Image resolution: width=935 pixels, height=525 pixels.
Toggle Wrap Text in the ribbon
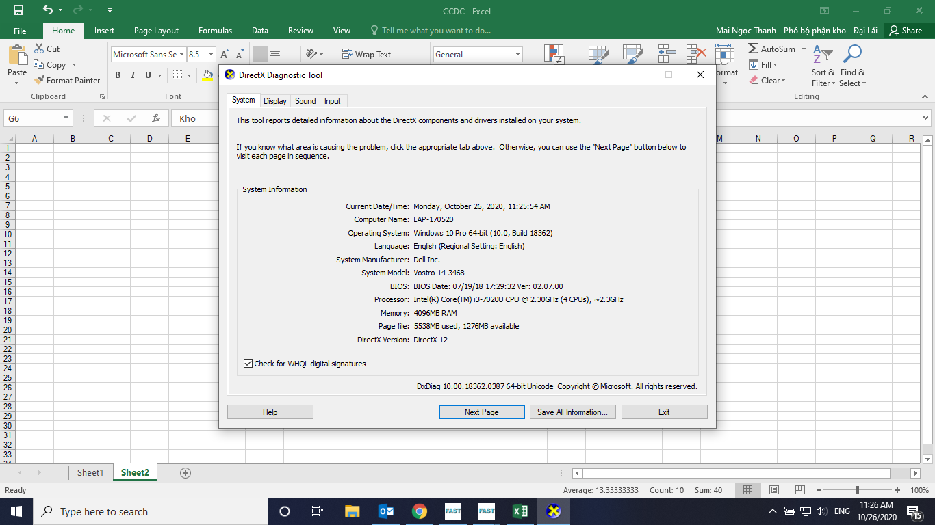pyautogui.click(x=366, y=55)
